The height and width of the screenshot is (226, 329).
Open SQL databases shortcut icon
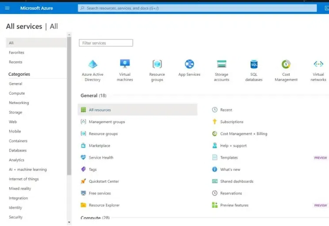coord(254,64)
